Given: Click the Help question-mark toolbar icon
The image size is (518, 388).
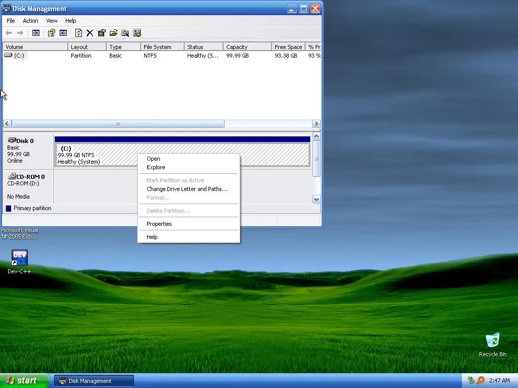Looking at the screenshot, I should pos(51,33).
